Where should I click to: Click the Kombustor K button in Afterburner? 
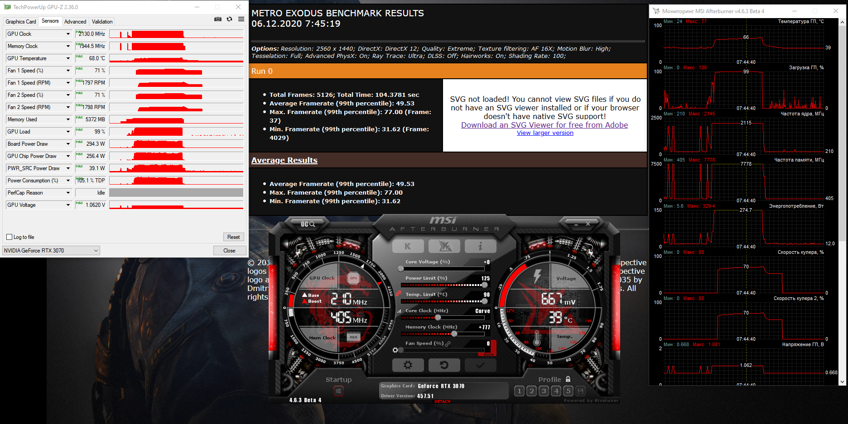(408, 246)
